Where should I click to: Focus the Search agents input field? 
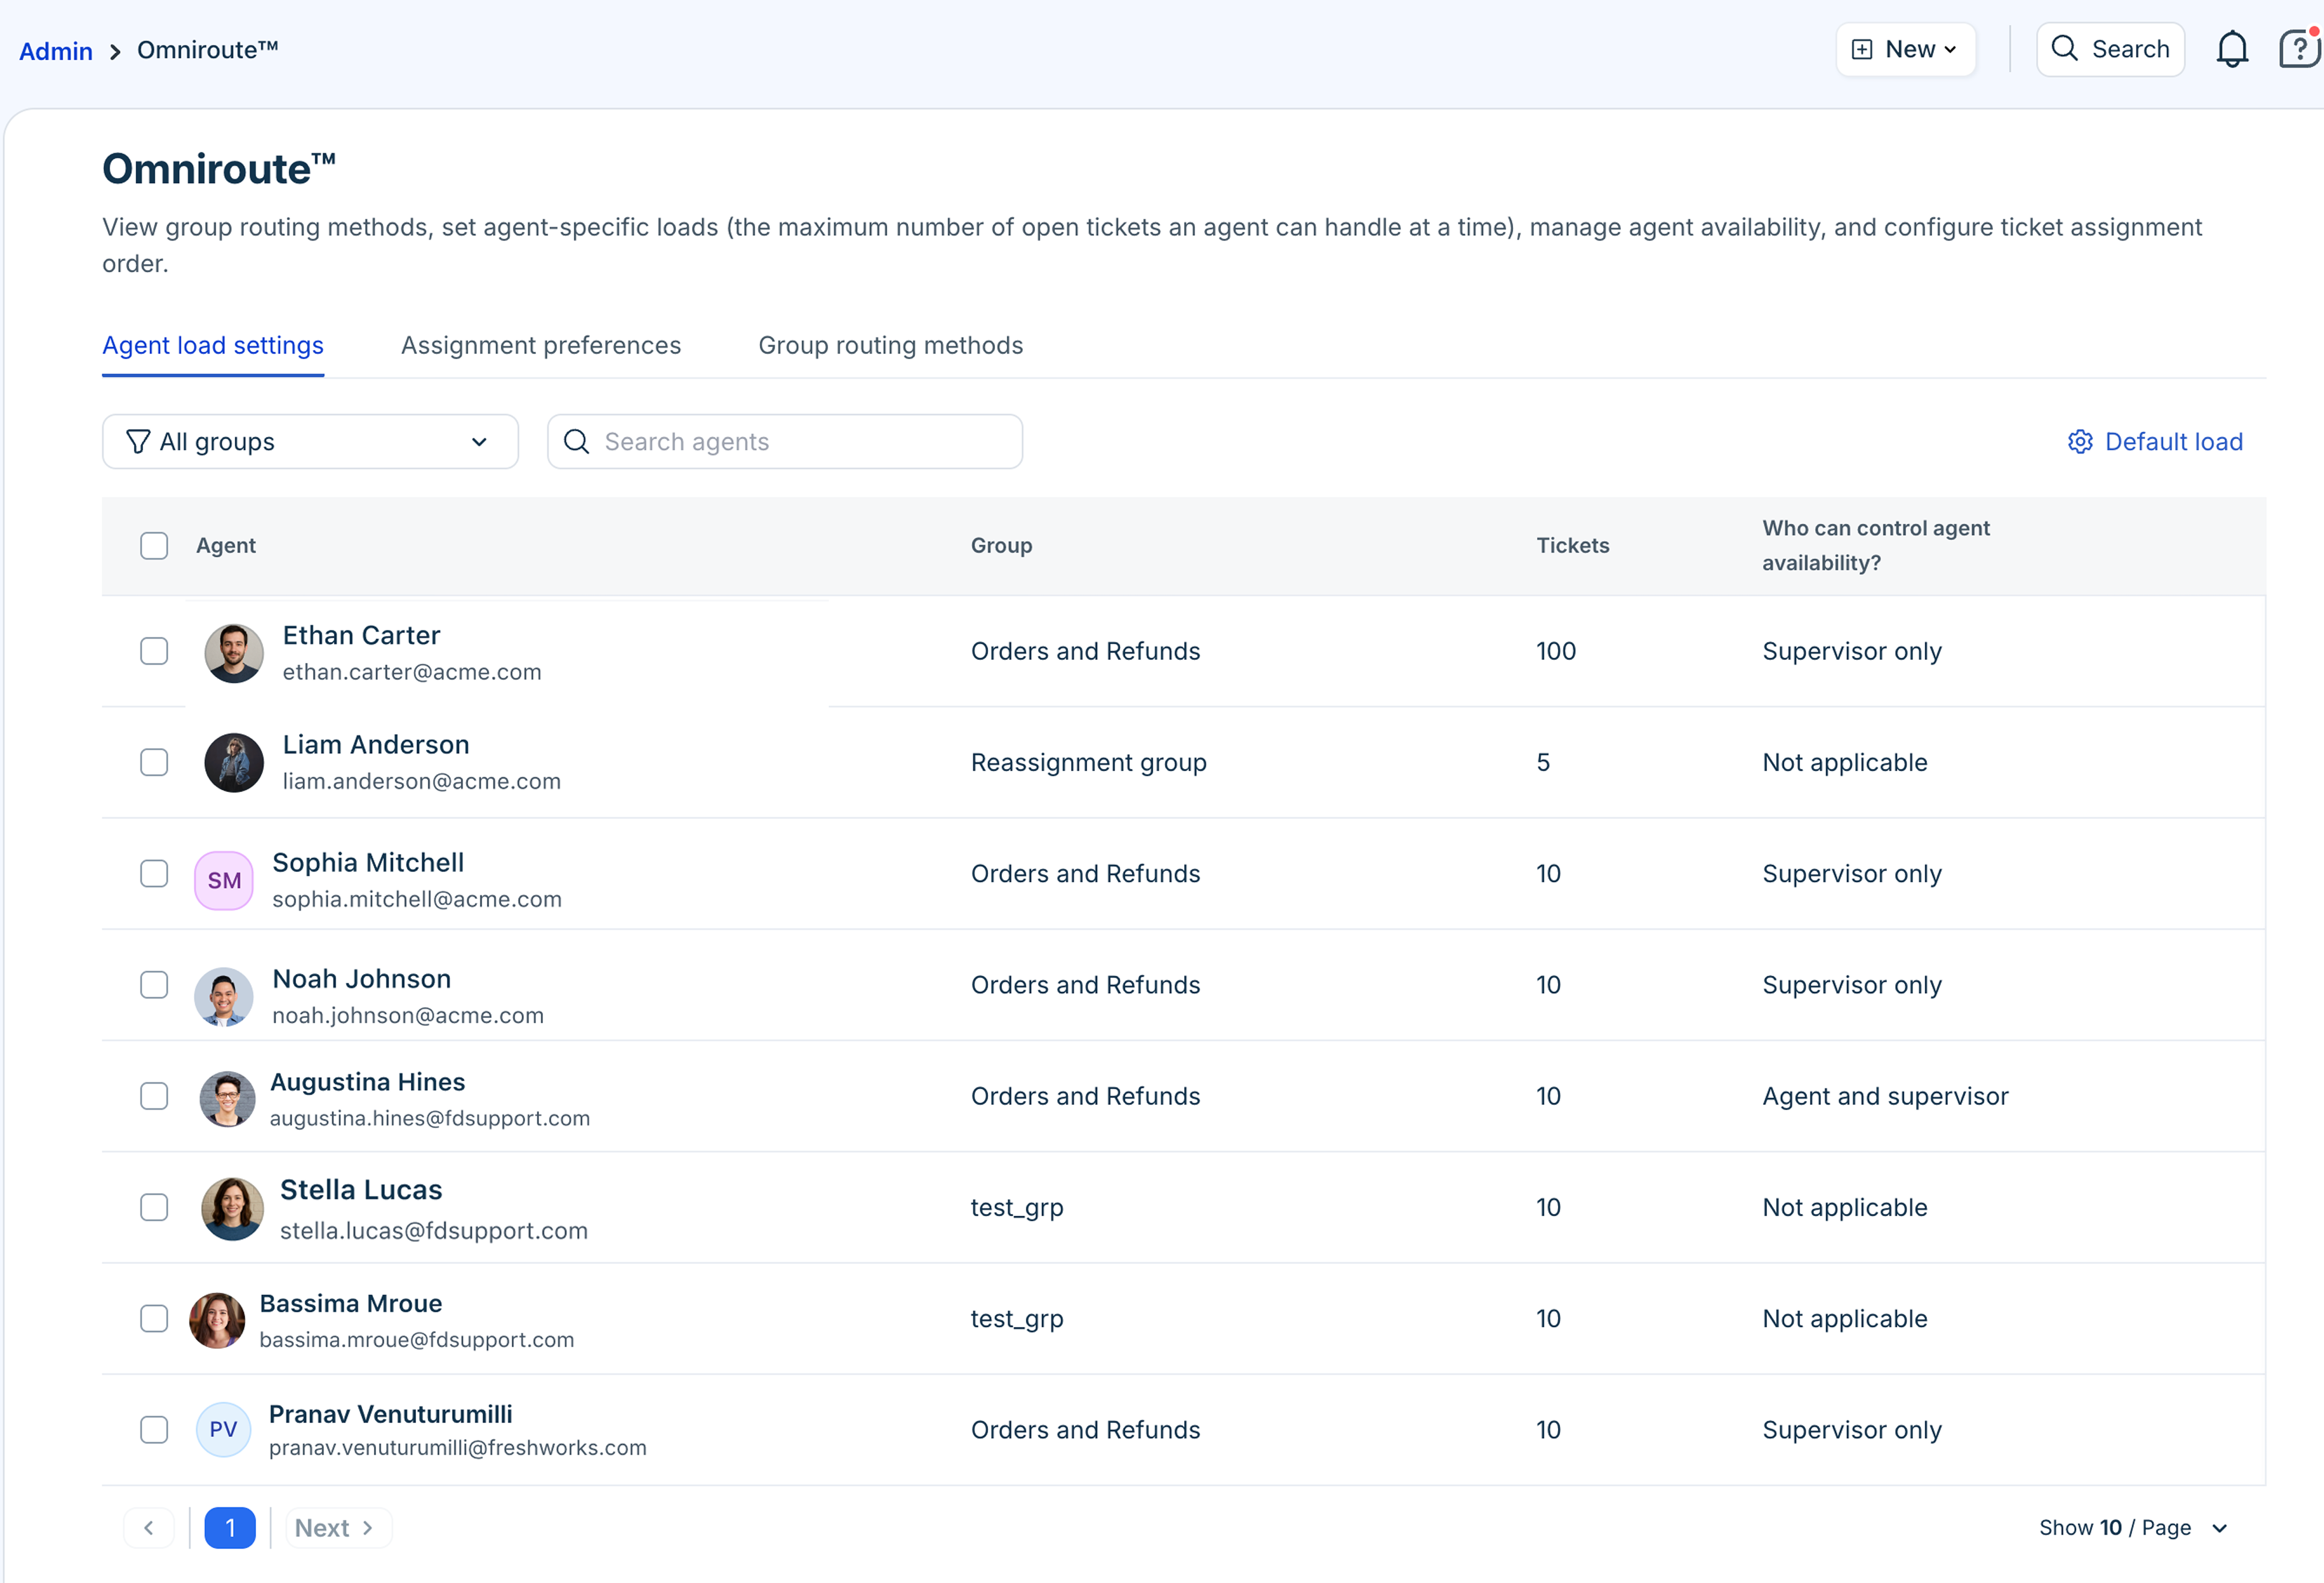tap(800, 442)
